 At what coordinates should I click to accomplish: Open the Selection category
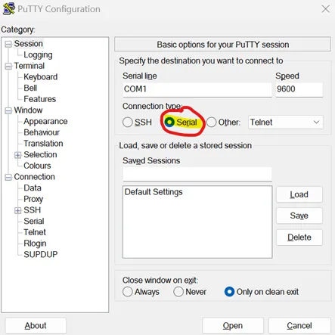pyautogui.click(x=40, y=154)
